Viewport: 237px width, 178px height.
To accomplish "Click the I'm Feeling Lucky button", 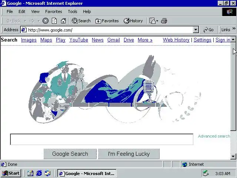I will click(129, 154).
